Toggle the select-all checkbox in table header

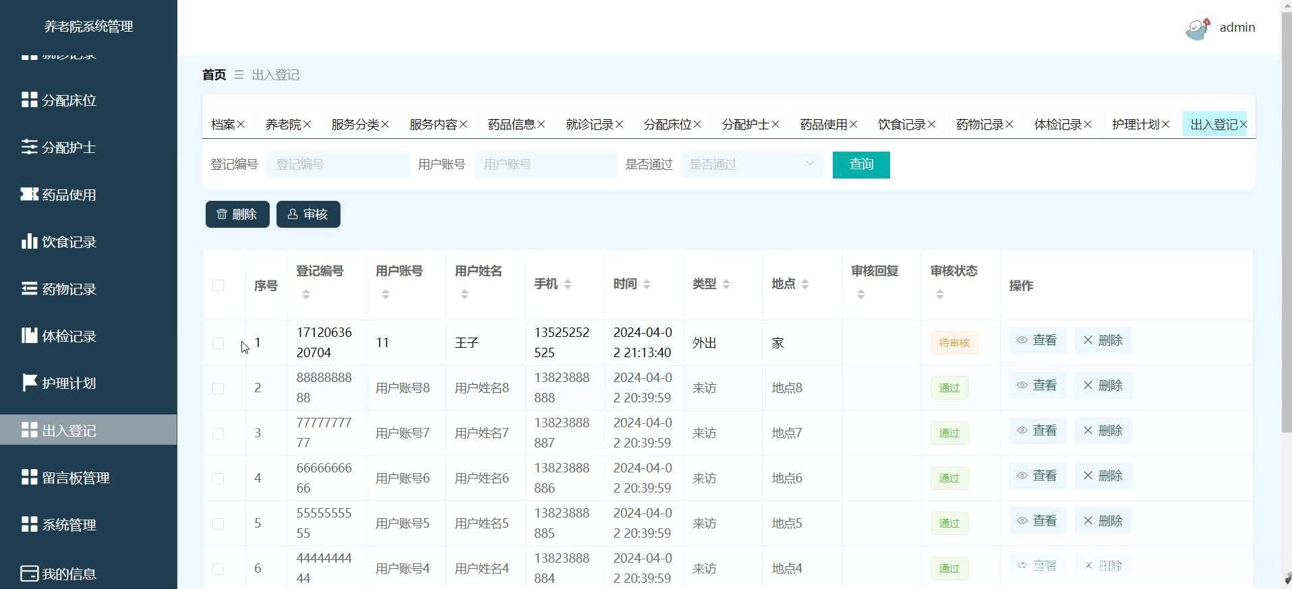[218, 285]
